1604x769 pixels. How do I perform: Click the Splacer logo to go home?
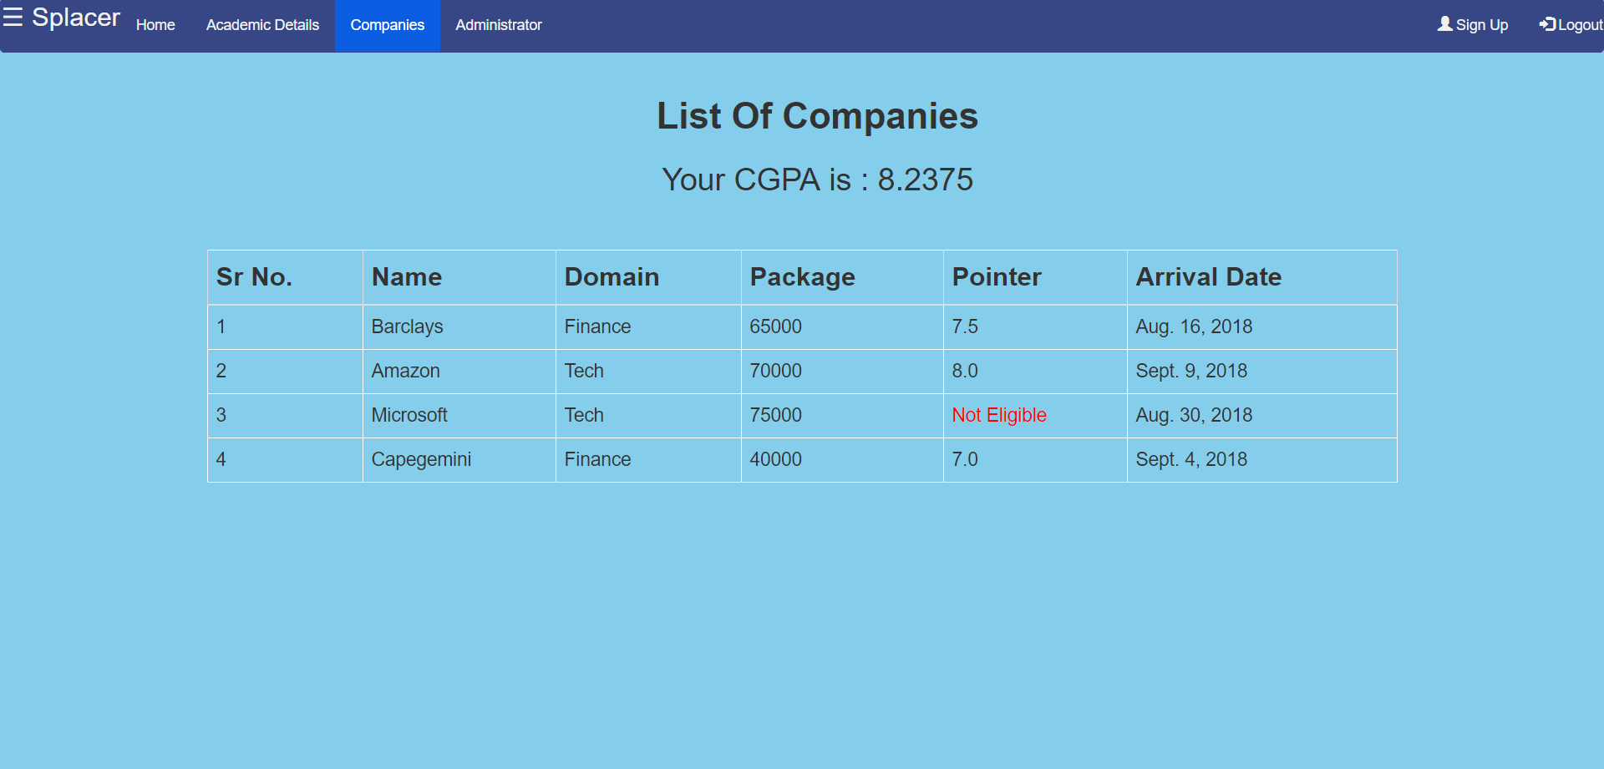click(x=78, y=18)
